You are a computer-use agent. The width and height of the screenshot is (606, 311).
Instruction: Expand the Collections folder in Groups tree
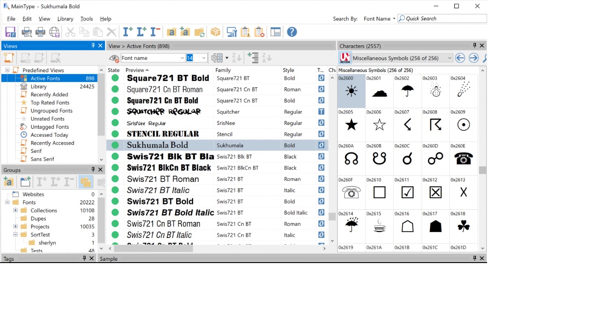15,210
